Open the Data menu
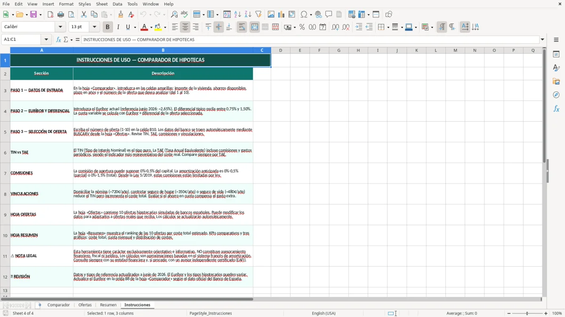565x317 pixels. (x=117, y=4)
